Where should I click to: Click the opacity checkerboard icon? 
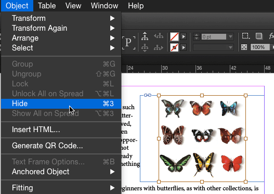click(244, 47)
